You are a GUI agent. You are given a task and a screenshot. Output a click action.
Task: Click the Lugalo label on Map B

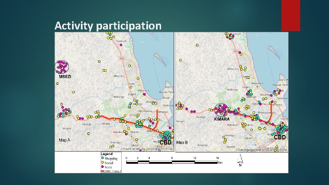coord(246,87)
